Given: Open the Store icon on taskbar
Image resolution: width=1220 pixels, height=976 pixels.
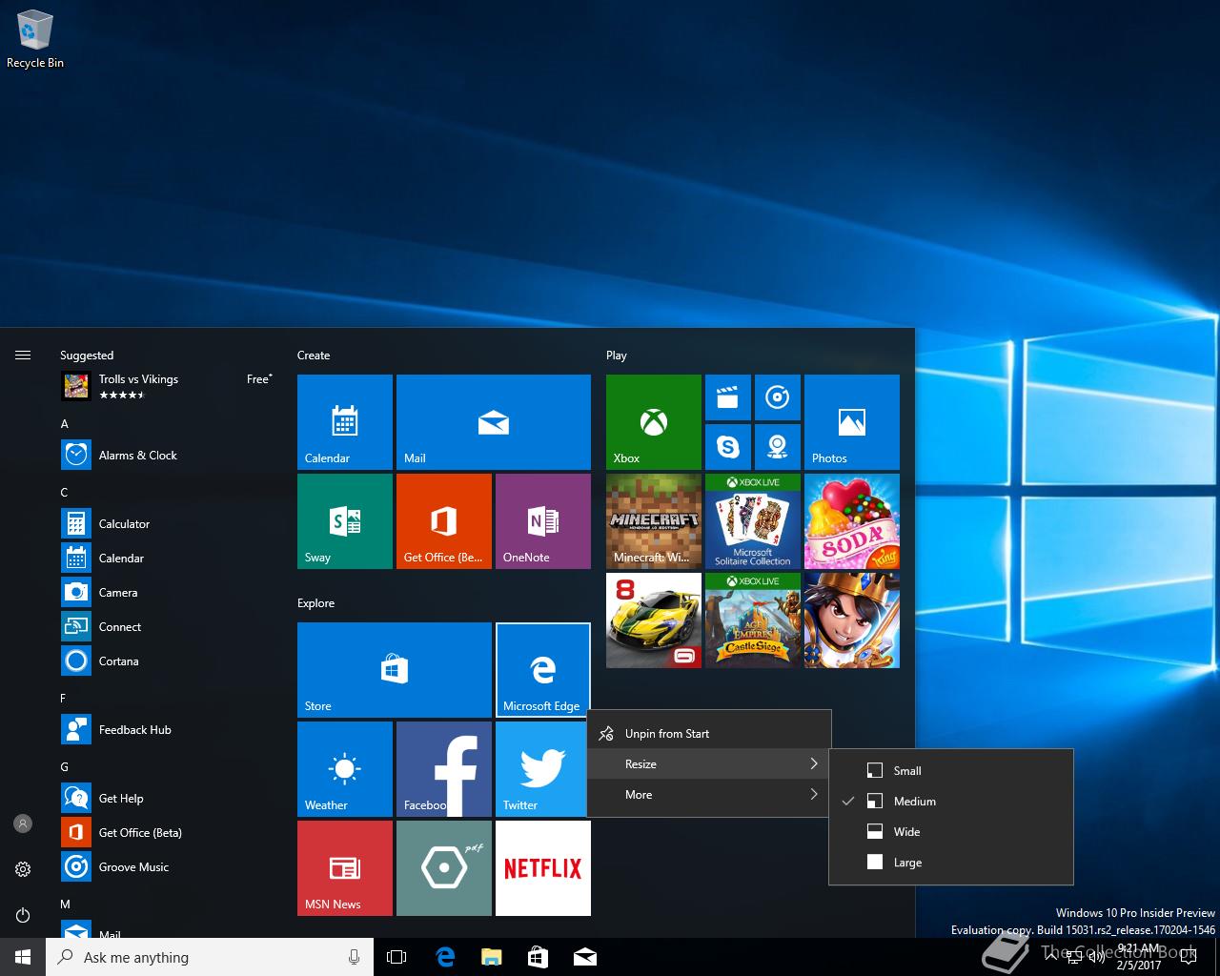Looking at the screenshot, I should point(538,957).
